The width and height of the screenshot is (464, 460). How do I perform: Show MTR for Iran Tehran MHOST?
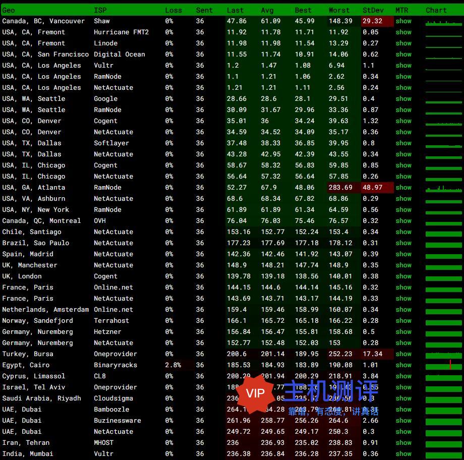[403, 443]
